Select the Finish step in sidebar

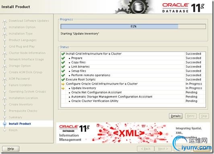point(13,130)
